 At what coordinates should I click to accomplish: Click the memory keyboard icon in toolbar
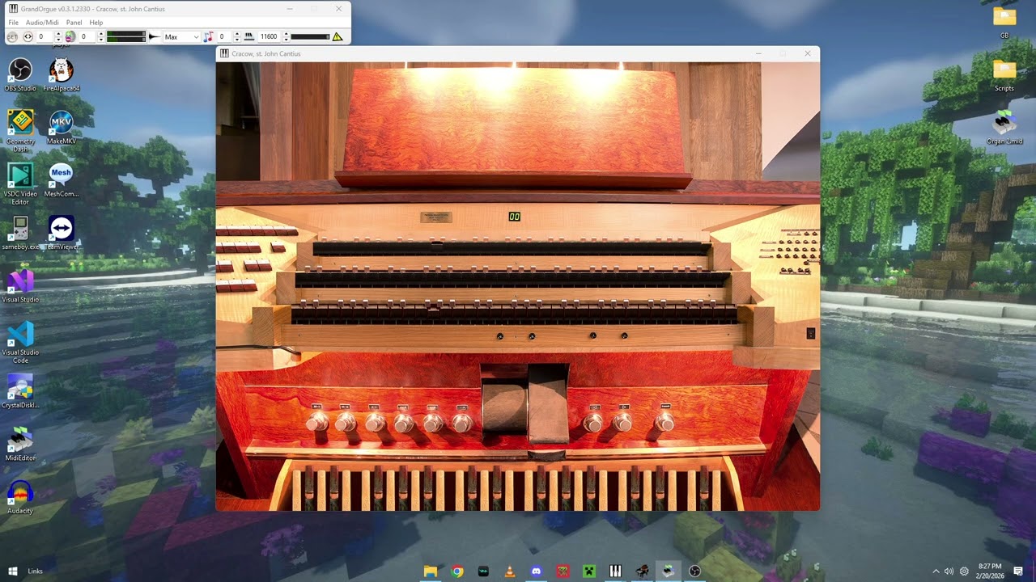248,36
